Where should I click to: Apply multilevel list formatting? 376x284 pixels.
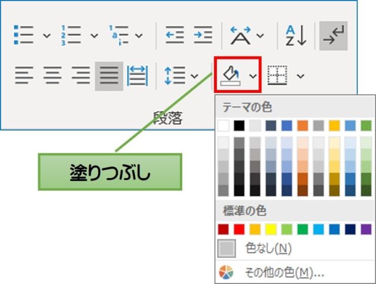coord(119,35)
